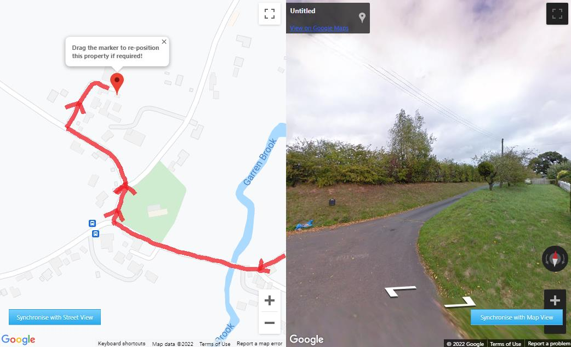Click the red property location marker
571x347 pixels.
117,84
